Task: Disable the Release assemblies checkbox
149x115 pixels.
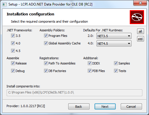Action: point(13,63)
